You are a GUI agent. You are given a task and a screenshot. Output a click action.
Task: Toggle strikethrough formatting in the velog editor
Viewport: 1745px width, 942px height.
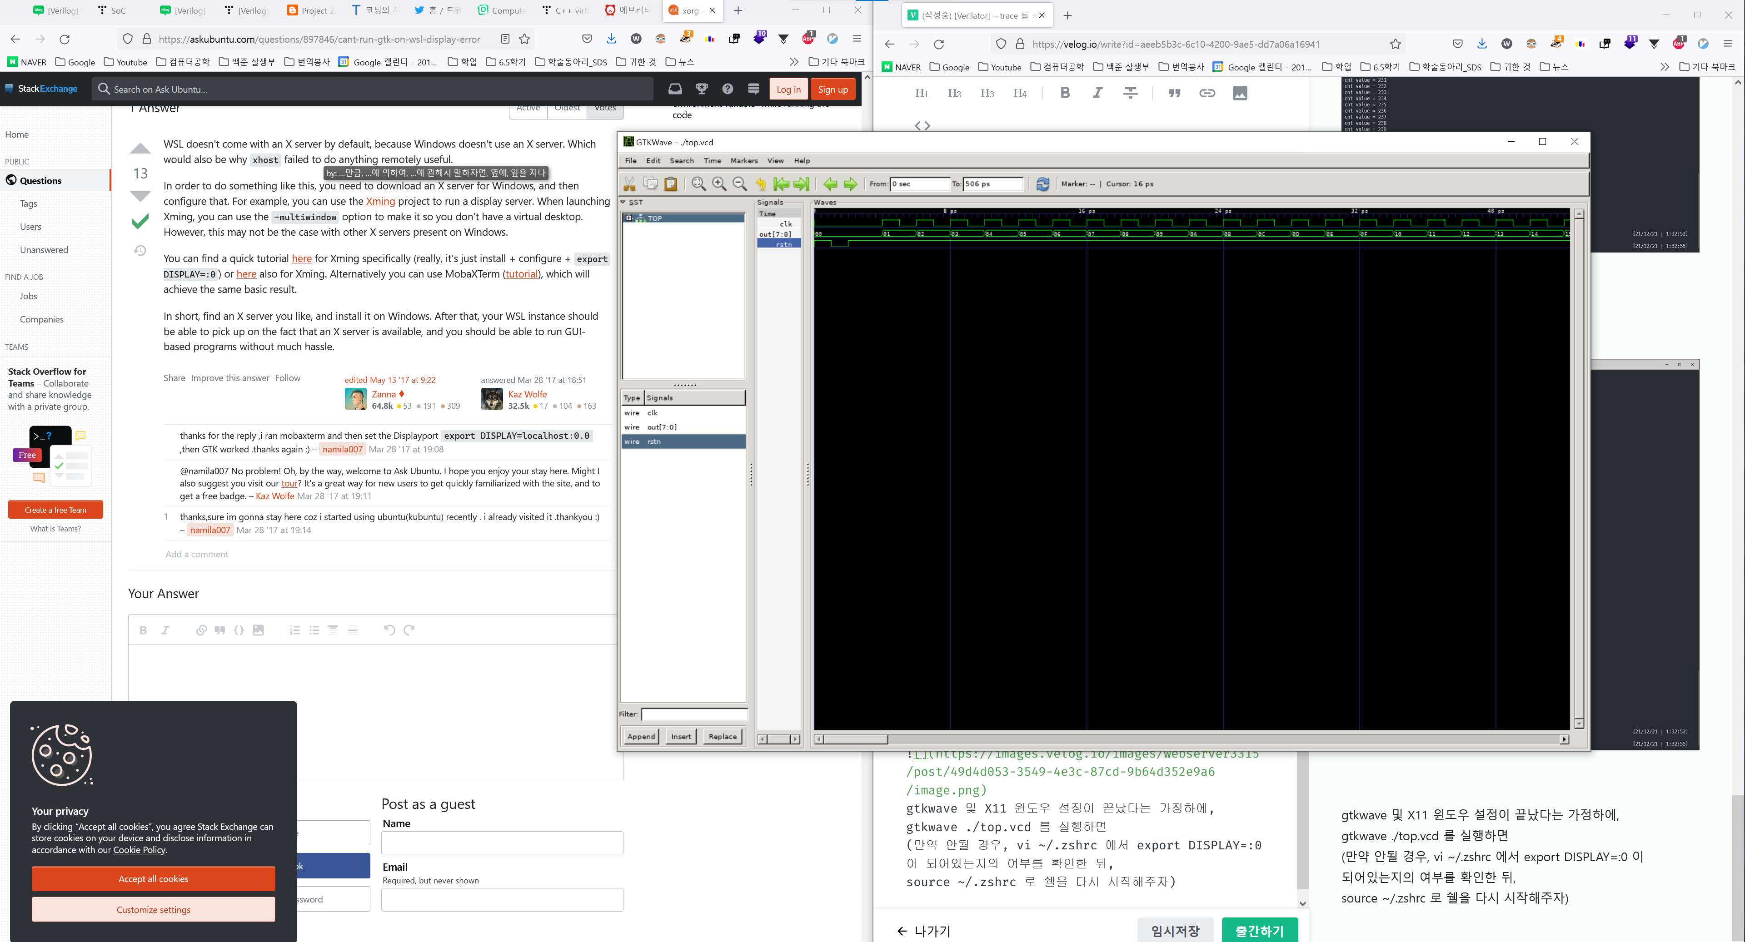1130,93
